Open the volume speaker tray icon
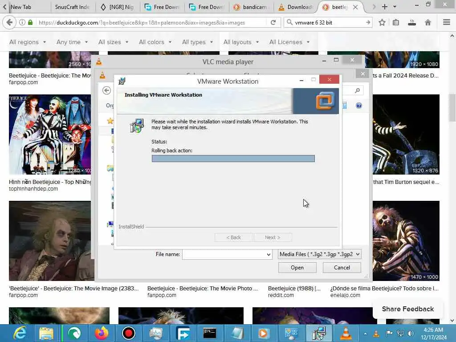 pos(411,334)
